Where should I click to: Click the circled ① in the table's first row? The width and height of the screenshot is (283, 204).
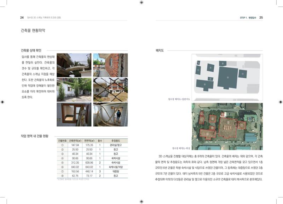pyautogui.click(x=63, y=145)
